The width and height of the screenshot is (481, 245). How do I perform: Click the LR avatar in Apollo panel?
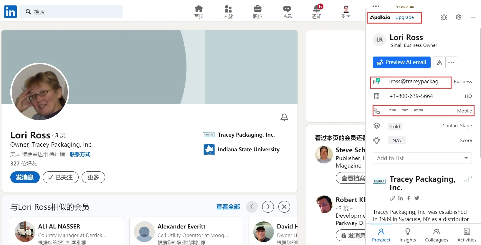[x=379, y=40]
